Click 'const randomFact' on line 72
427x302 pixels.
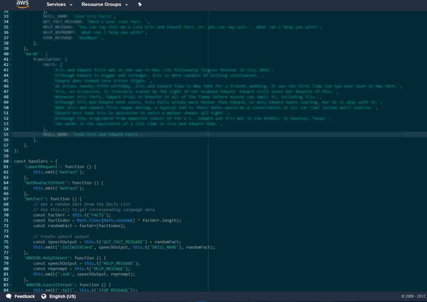pyautogui.click(x=52, y=226)
